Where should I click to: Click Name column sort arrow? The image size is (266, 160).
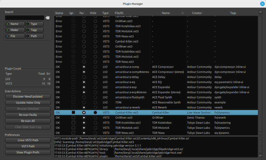tap(182, 13)
